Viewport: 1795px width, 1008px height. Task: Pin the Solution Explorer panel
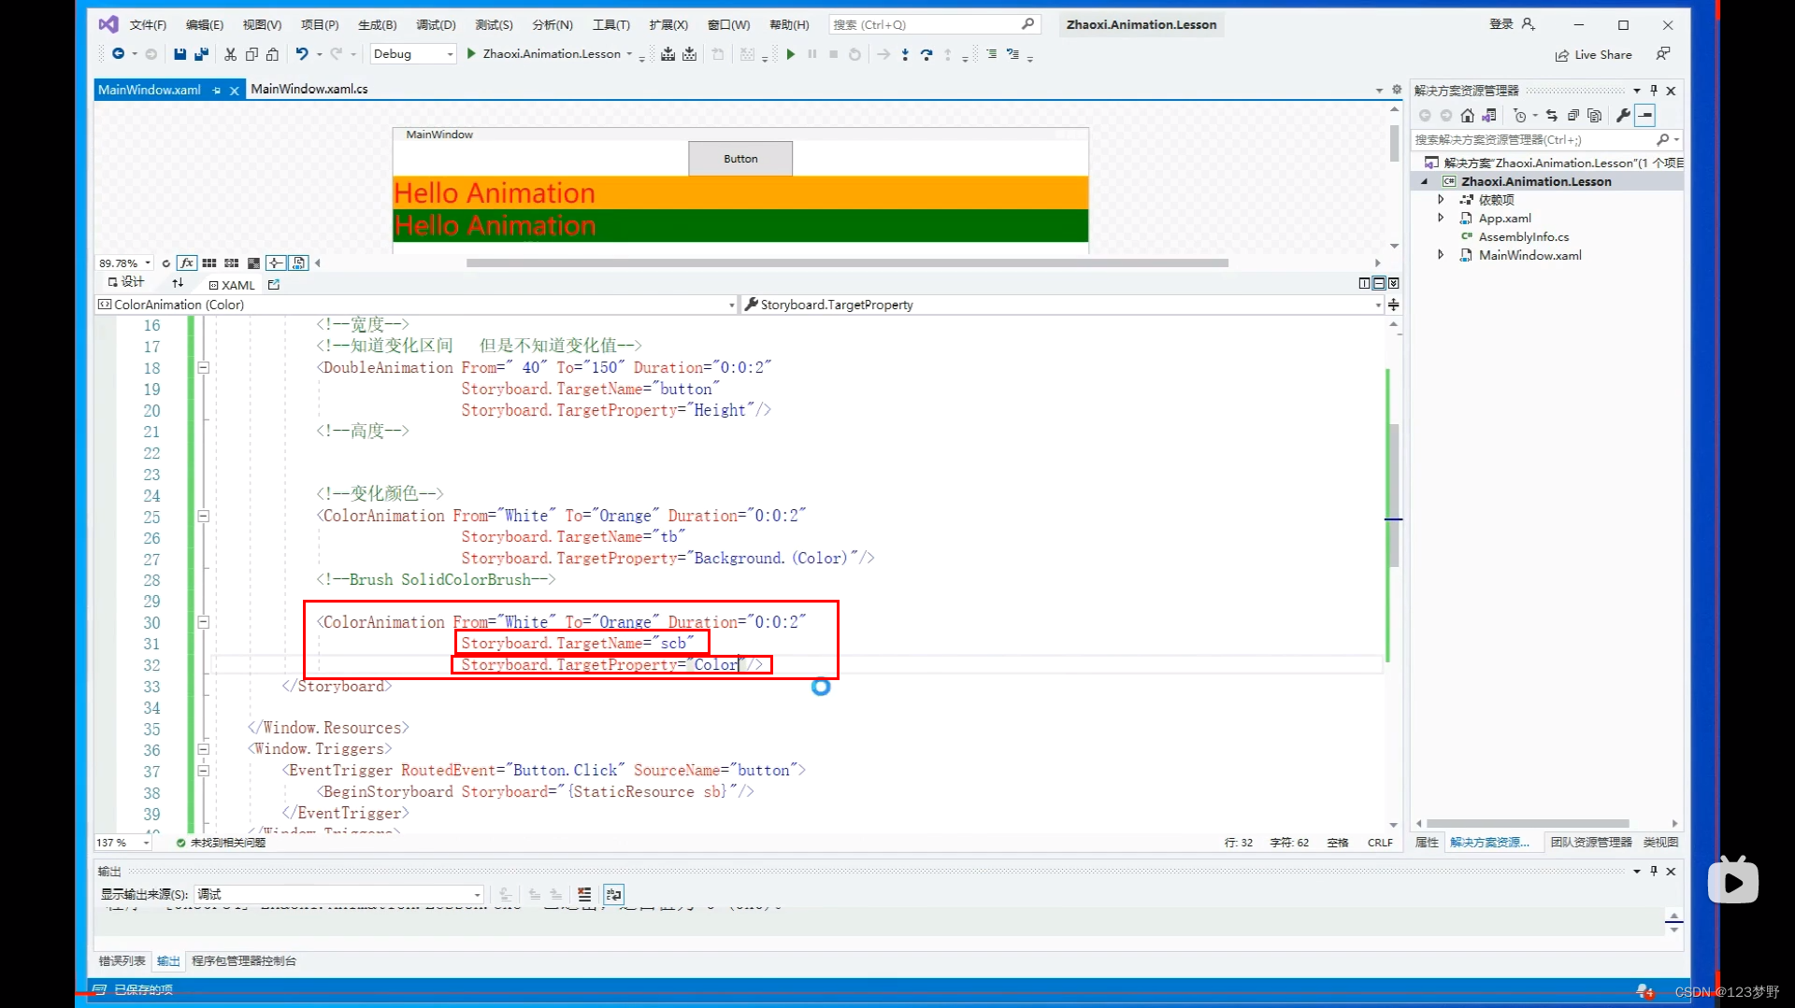pyautogui.click(x=1654, y=91)
